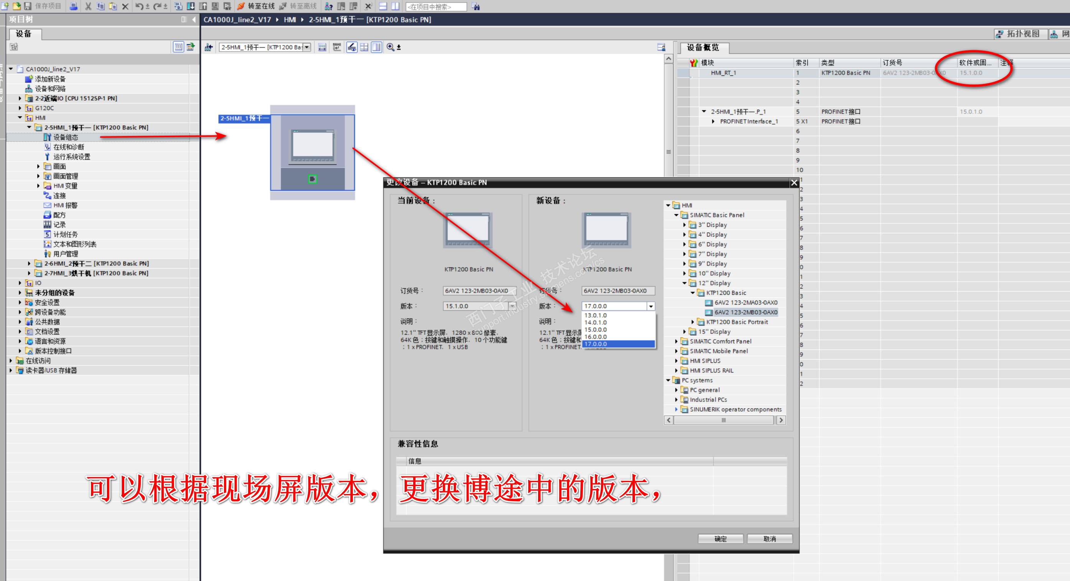Click binoculars search icon beside project search
Viewport: 1070px width, 581px height.
coord(476,7)
